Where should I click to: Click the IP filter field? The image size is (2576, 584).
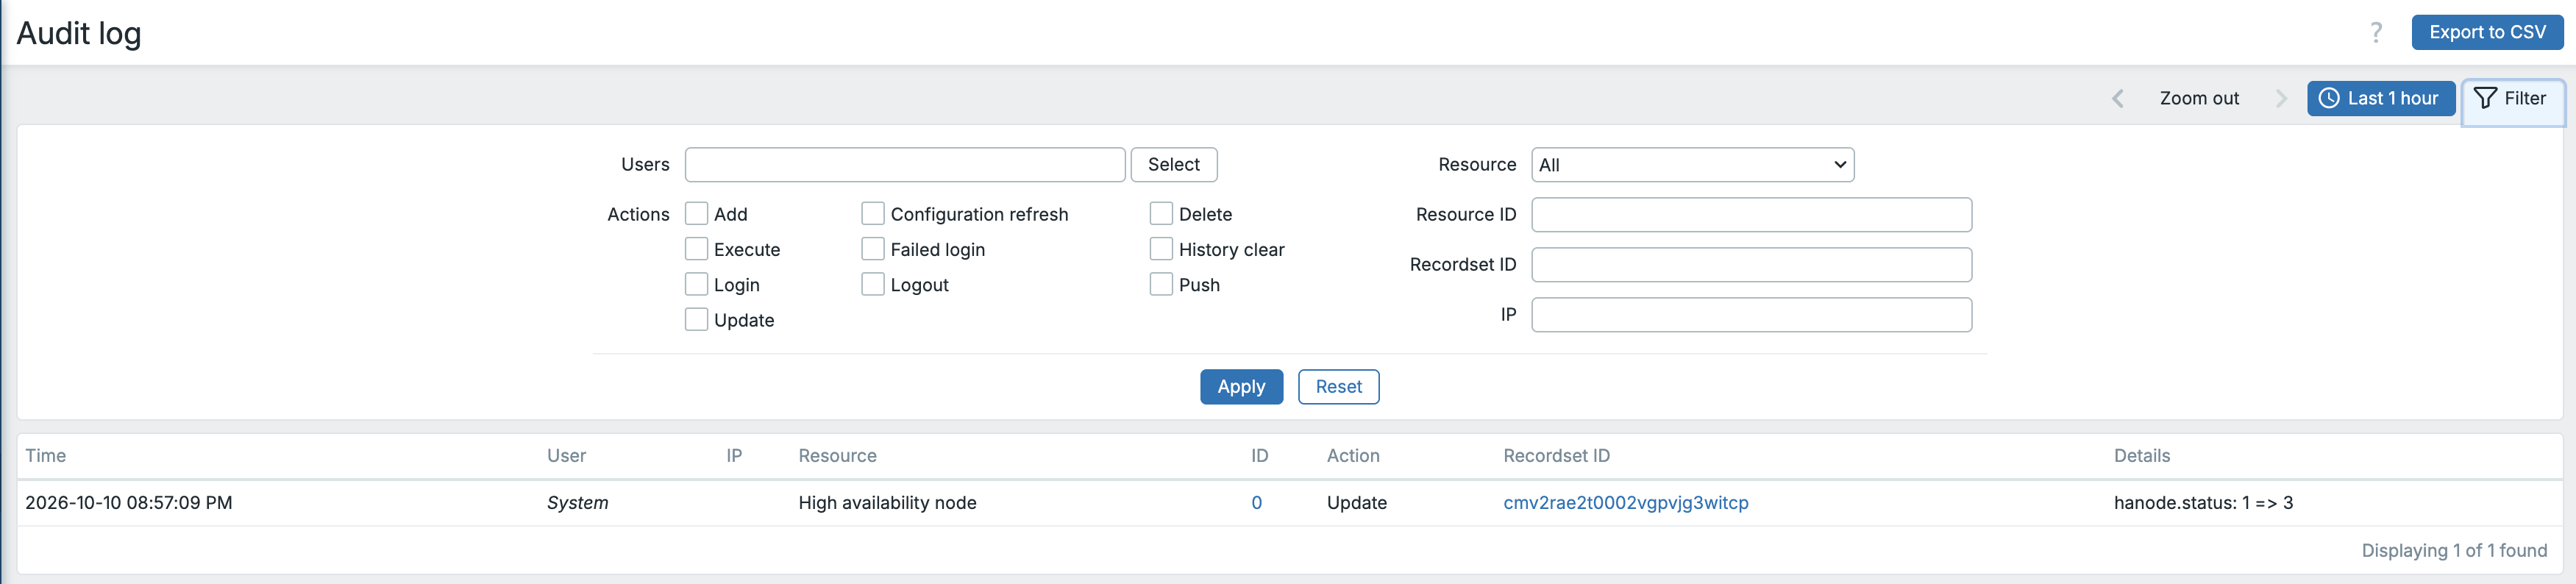[x=1751, y=315]
